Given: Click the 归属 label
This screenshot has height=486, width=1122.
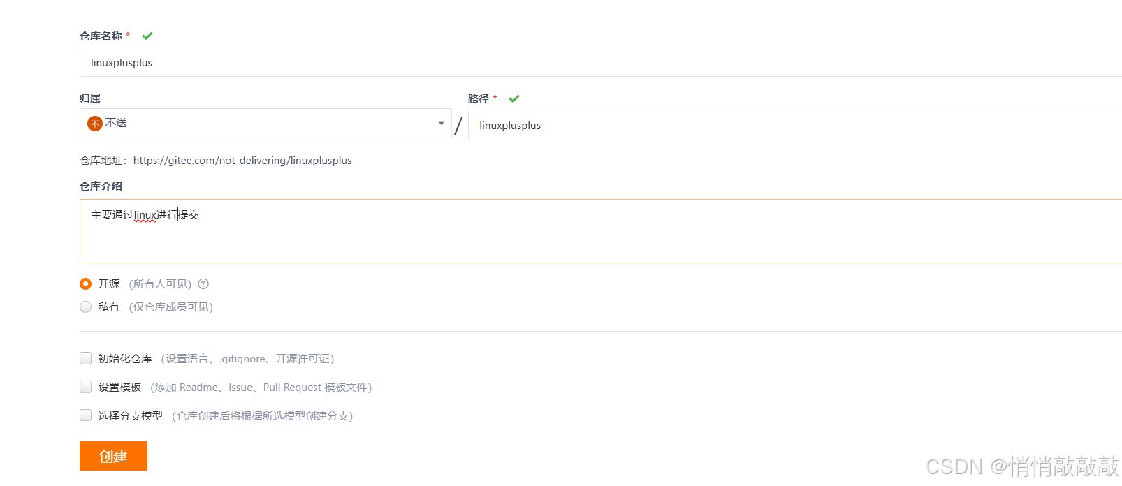Looking at the screenshot, I should click(90, 98).
